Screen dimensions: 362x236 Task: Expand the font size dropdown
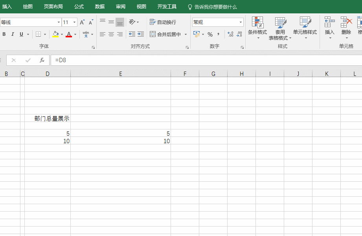click(x=75, y=22)
